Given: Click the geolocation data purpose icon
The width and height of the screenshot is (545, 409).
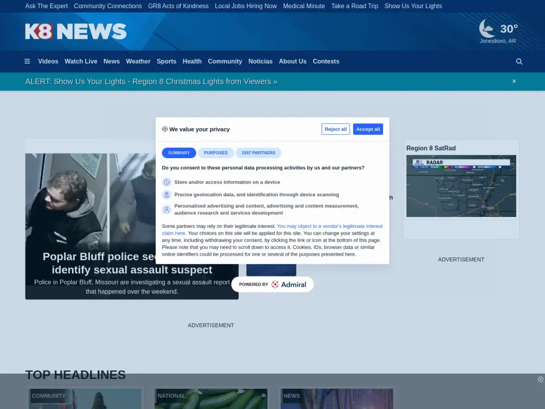Looking at the screenshot, I should [x=167, y=195].
